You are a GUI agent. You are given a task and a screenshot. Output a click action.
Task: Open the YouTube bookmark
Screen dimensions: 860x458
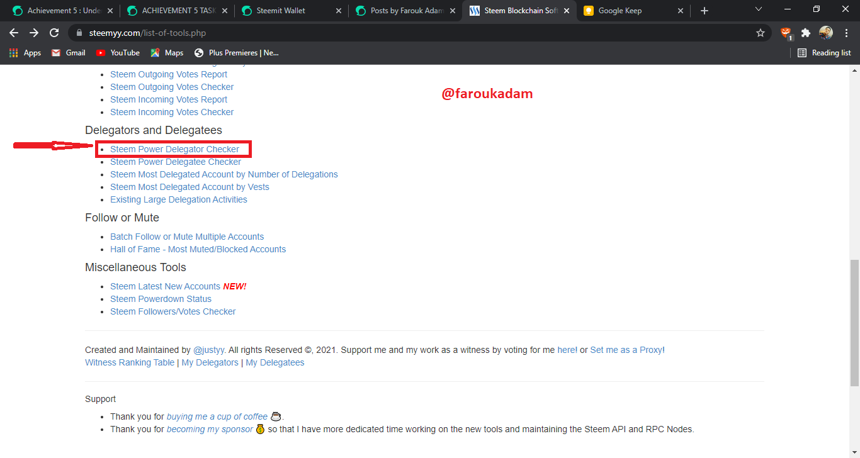(118, 53)
